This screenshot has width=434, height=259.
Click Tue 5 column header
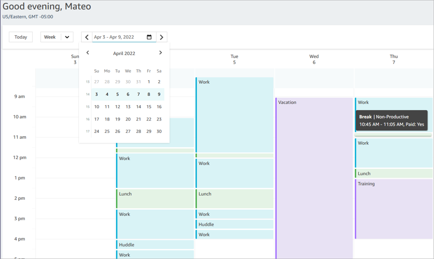point(234,59)
